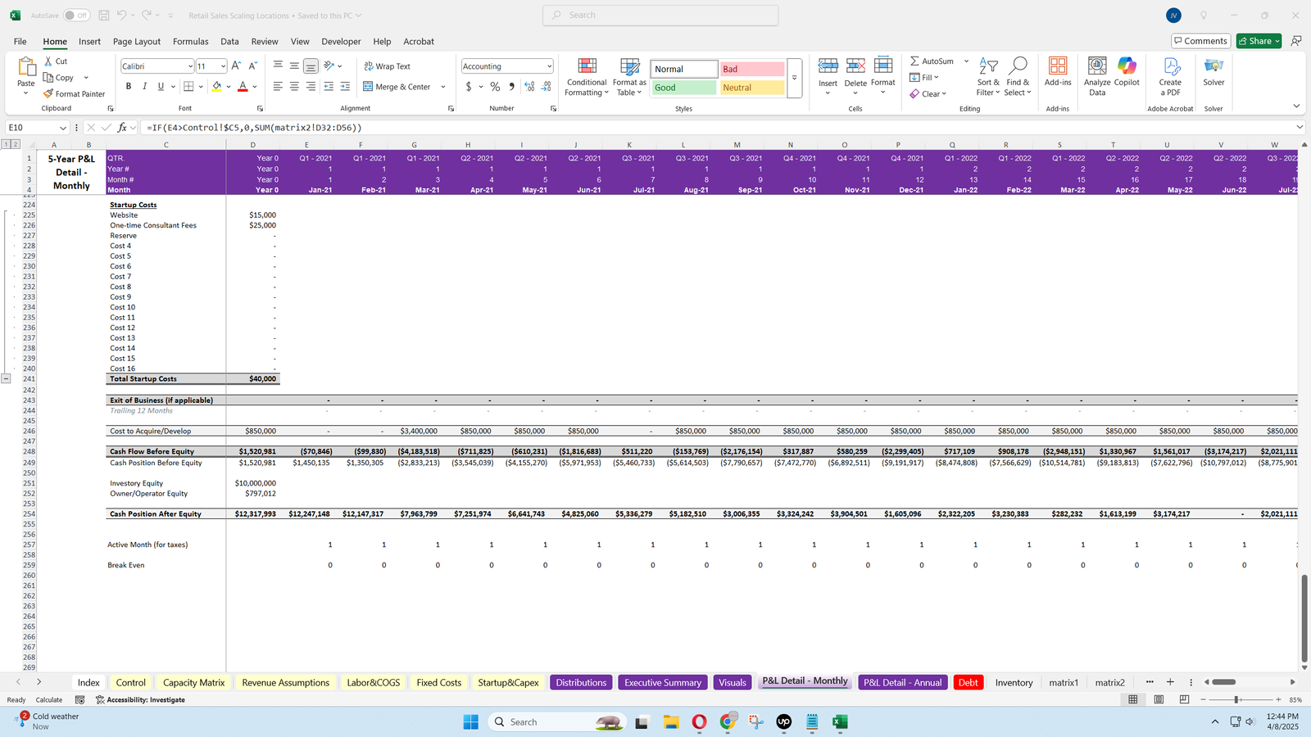Toggle the AutoSave switch
1311x737 pixels.
[x=76, y=16]
